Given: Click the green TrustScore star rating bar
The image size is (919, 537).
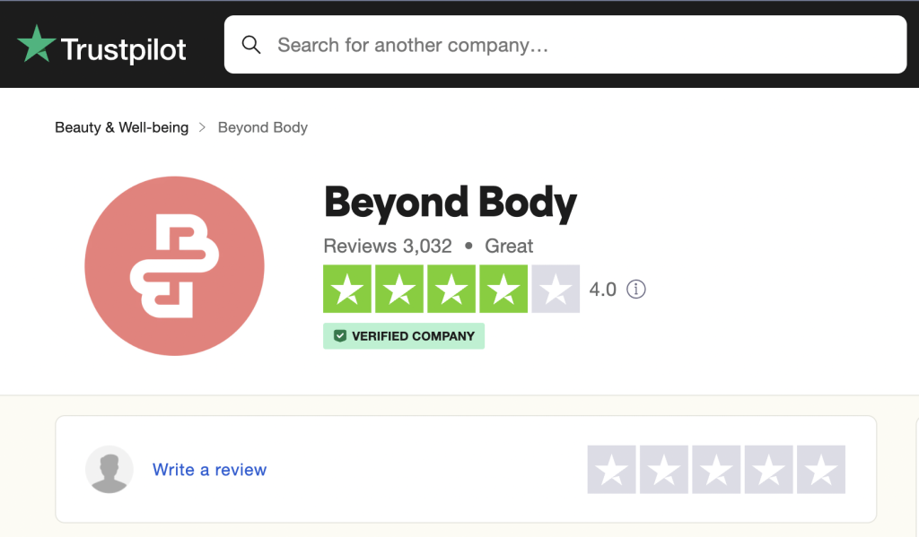Looking at the screenshot, I should tap(451, 289).
